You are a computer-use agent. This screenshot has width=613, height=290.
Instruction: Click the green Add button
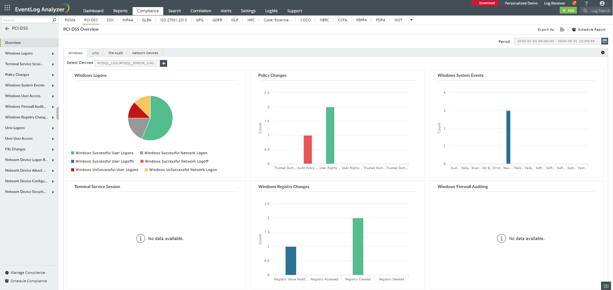click(x=568, y=11)
